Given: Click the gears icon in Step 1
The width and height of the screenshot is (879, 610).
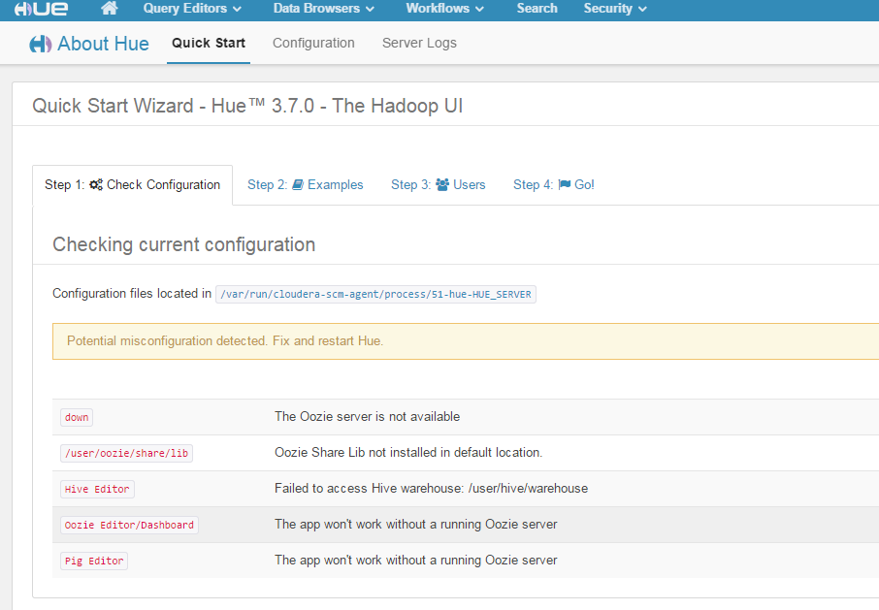Looking at the screenshot, I should tap(96, 185).
